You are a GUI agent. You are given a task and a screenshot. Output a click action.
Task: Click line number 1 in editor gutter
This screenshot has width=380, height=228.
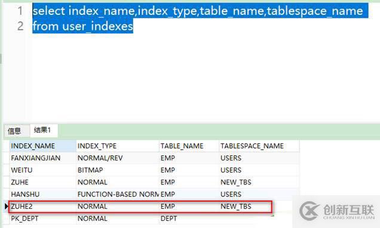[20, 11]
